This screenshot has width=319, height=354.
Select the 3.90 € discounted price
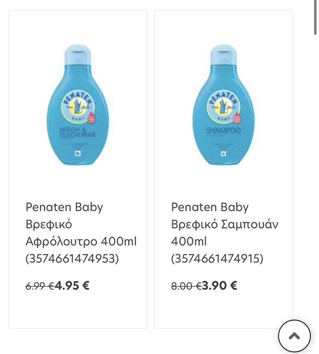click(219, 285)
